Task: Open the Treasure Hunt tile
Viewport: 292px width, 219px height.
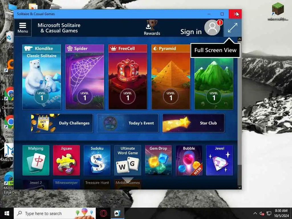Action: point(97,184)
